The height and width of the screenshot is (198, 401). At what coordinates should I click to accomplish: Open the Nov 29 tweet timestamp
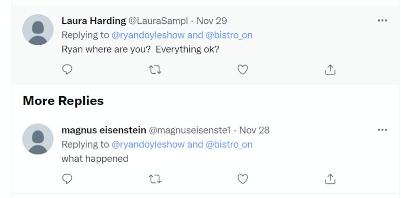coord(212,21)
